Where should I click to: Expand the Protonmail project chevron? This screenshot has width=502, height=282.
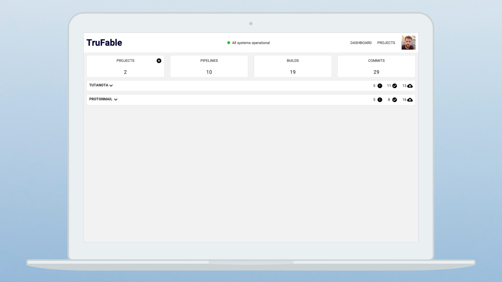click(x=116, y=99)
